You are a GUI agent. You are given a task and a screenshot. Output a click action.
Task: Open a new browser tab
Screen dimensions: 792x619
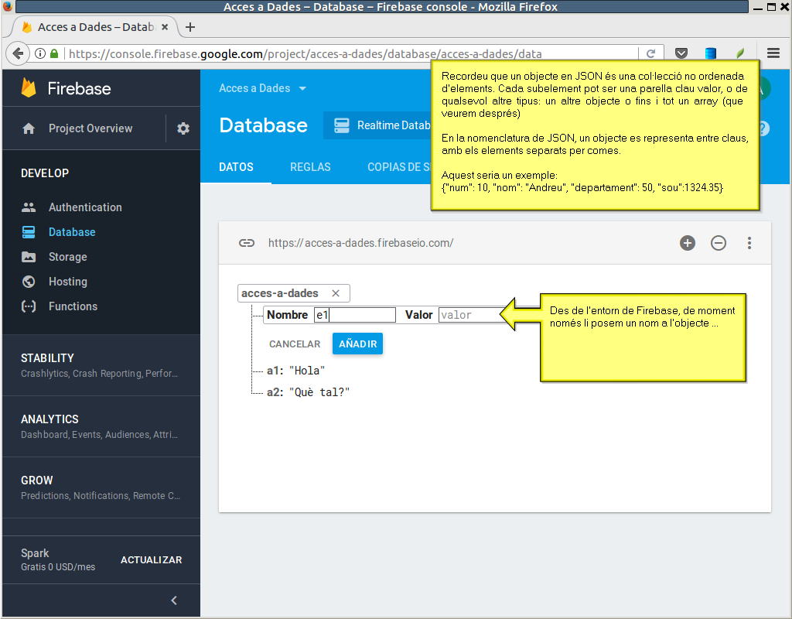pos(190,27)
